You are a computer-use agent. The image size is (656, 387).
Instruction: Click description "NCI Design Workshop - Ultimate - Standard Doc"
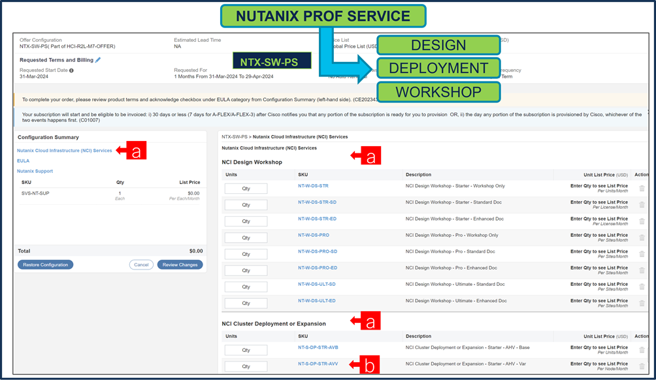pyautogui.click(x=455, y=284)
